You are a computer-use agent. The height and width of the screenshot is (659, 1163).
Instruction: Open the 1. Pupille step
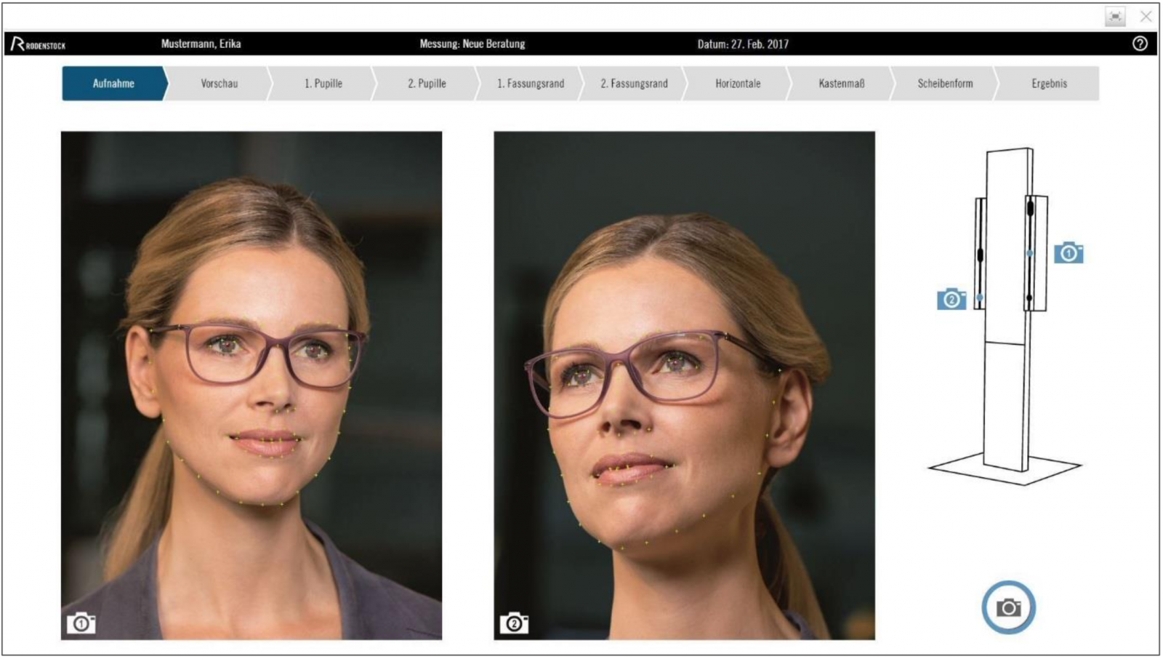coord(323,84)
